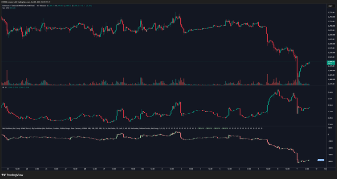The width and height of the screenshot is (337, 179).
Task: Click the -100K net positions axis label
Action: click(x=330, y=141)
